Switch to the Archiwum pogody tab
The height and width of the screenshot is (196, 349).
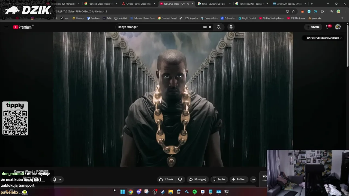pos(289,4)
